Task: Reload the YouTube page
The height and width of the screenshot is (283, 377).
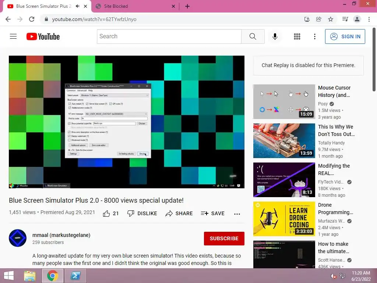Action: pos(32,19)
